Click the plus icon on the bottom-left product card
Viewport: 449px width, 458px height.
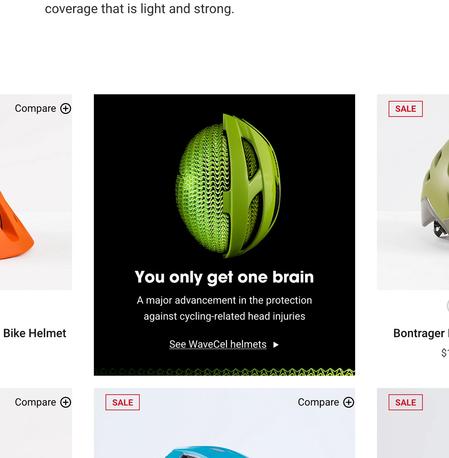[66, 402]
